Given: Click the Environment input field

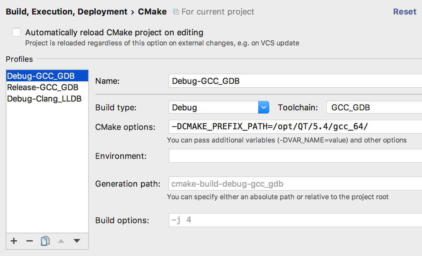Looking at the screenshot, I should point(295,156).
